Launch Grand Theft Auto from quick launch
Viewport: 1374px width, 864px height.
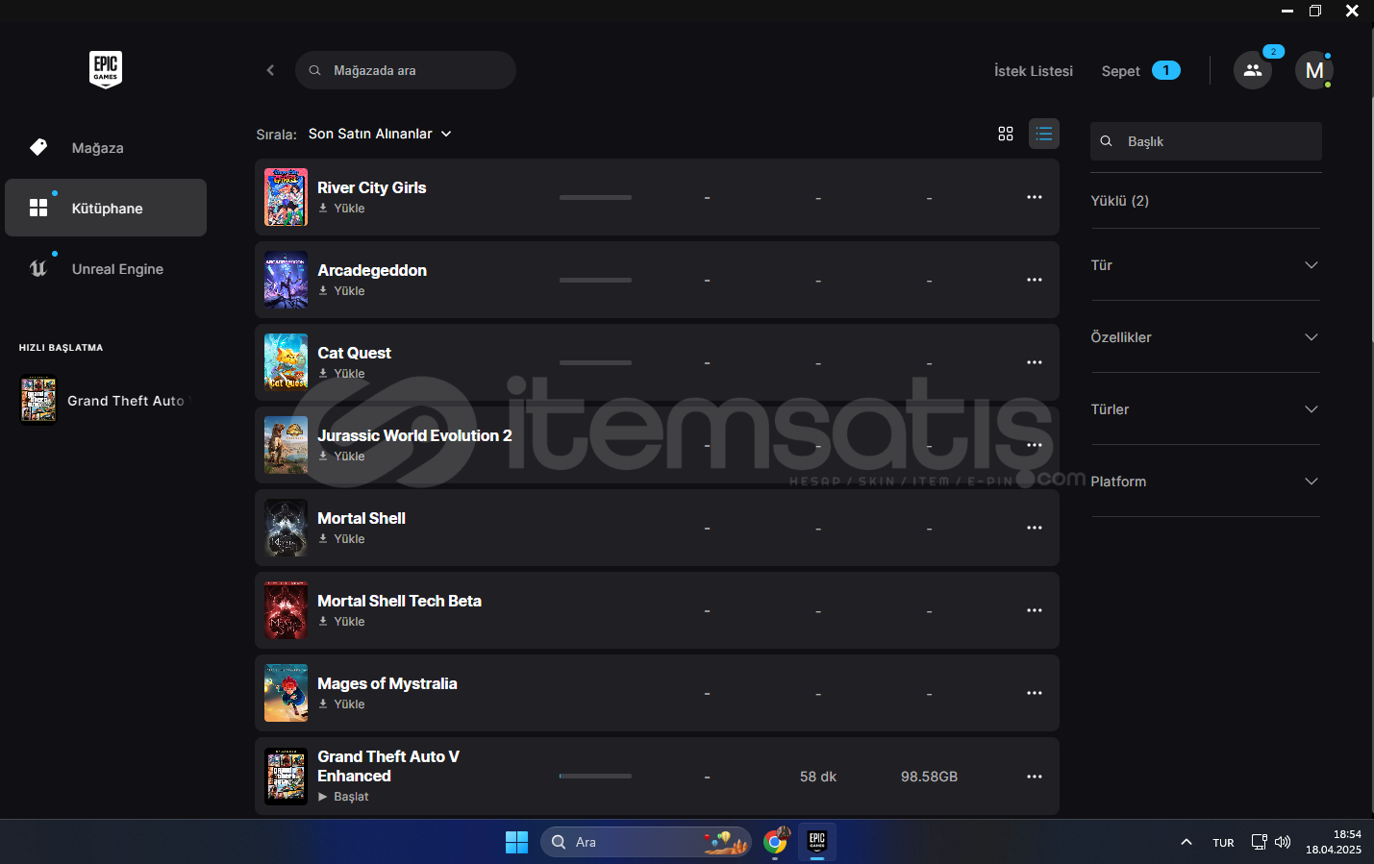(106, 400)
